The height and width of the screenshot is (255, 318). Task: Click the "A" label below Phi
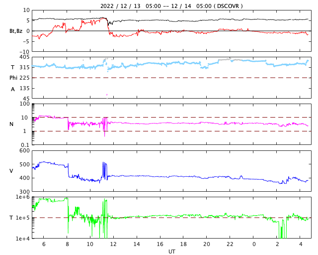pyautogui.click(x=13, y=89)
